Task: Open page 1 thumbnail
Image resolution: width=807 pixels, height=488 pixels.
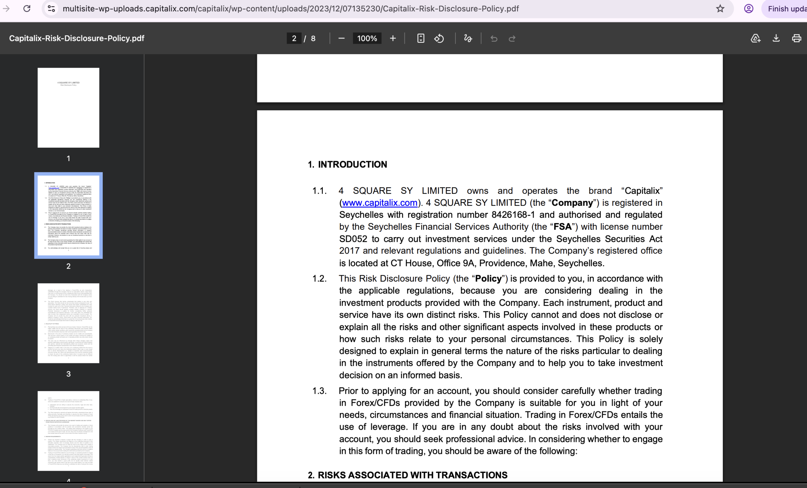Action: click(68, 108)
